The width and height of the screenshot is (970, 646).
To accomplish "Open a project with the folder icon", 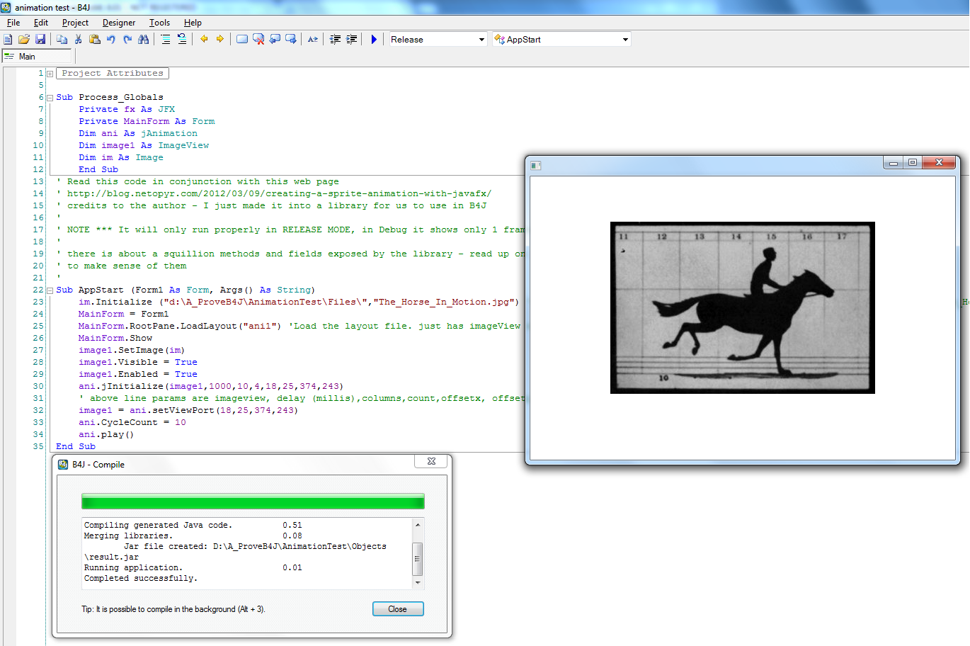I will (24, 40).
